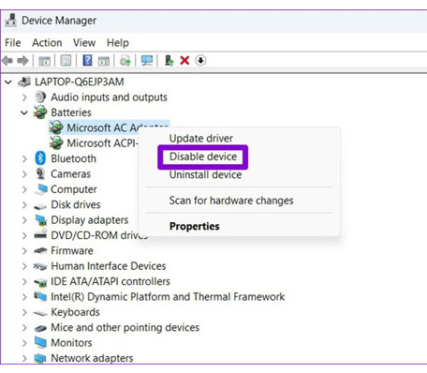Screen dimensions: 427x373
Task: Select the Microsoft ACPI battery device
Action: [102, 143]
